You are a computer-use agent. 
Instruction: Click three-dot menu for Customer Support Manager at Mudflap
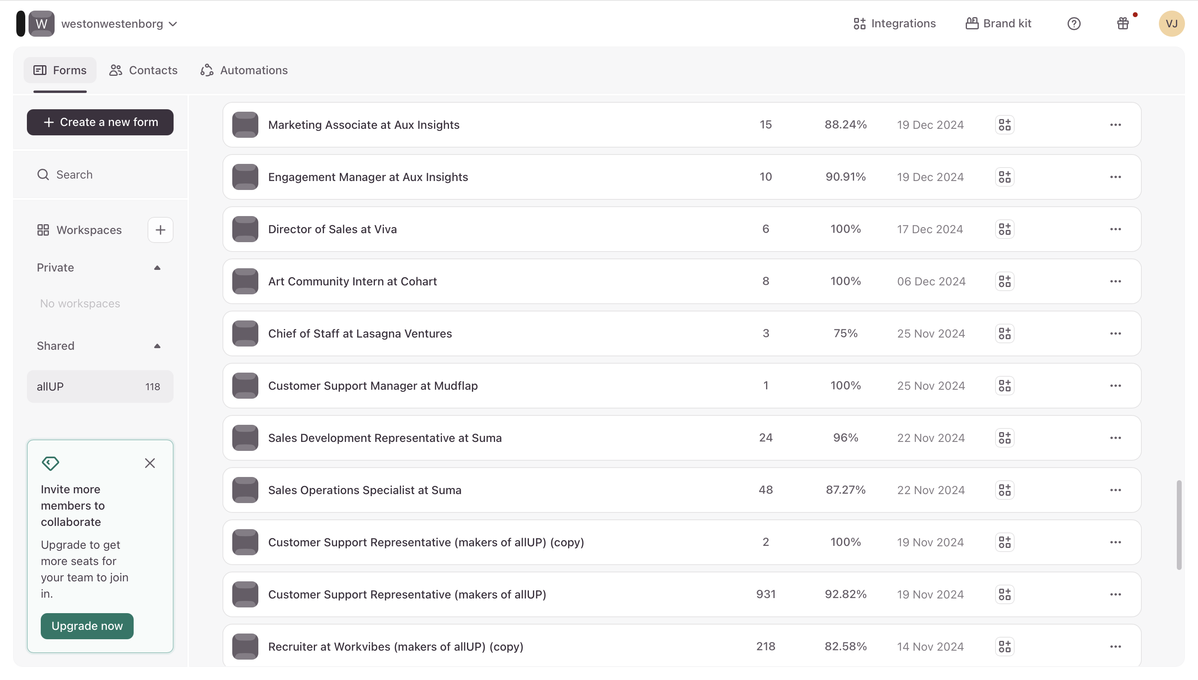click(1115, 386)
